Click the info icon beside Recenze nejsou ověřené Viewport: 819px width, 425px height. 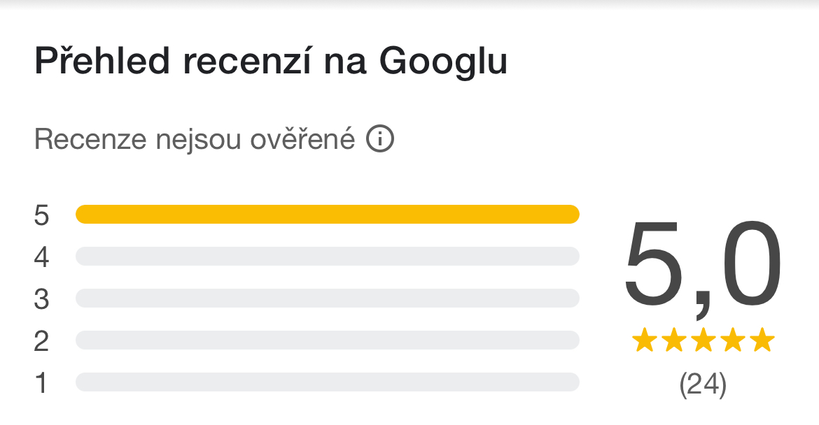click(x=381, y=140)
